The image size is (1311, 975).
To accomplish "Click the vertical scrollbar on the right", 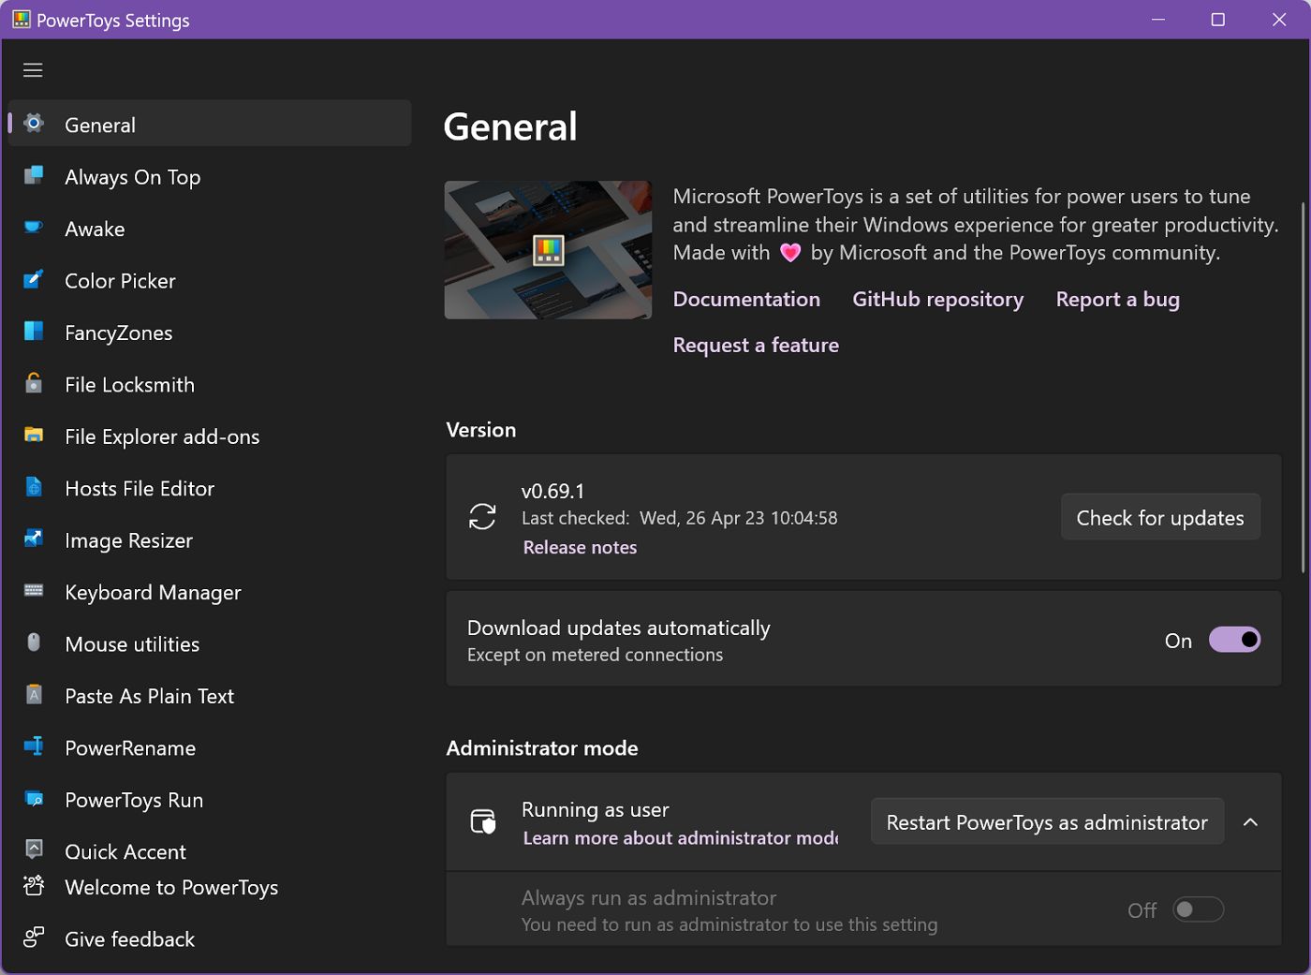I will 1303,387.
